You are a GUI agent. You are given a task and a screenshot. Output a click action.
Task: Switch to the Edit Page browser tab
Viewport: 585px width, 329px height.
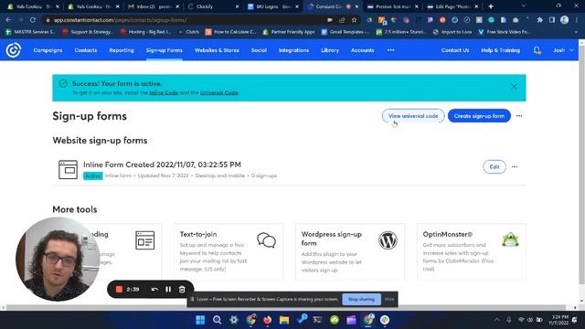(x=452, y=6)
